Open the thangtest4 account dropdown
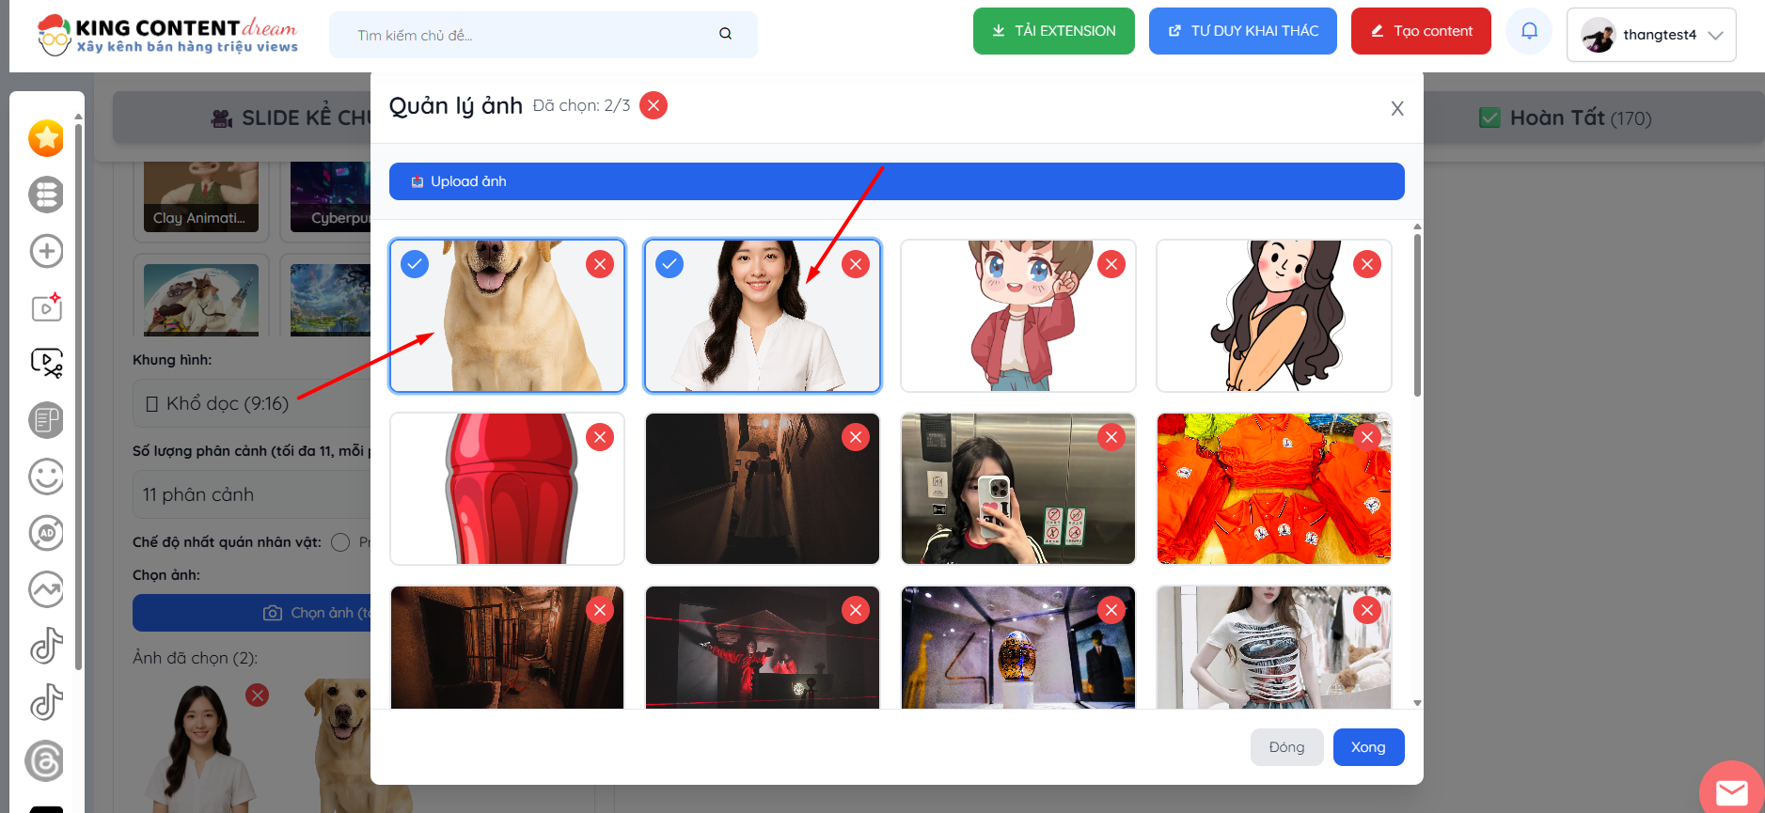Screen dimensions: 1765x813 pos(1651,35)
